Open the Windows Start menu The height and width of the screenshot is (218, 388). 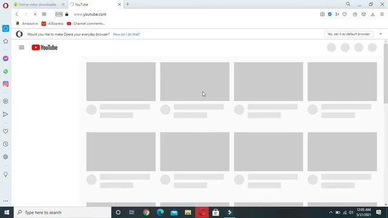click(7, 213)
